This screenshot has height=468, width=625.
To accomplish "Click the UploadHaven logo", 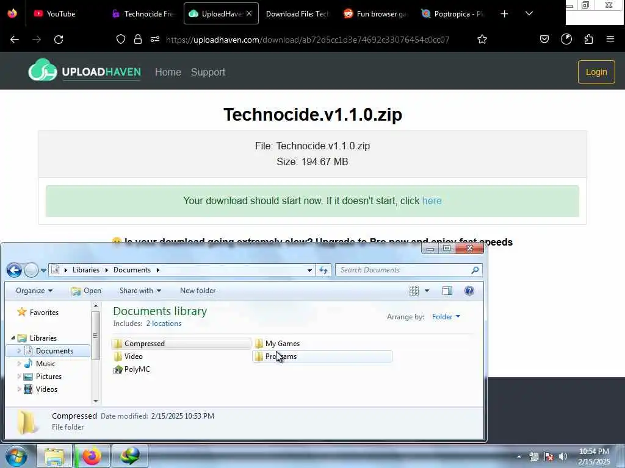I will (84, 71).
